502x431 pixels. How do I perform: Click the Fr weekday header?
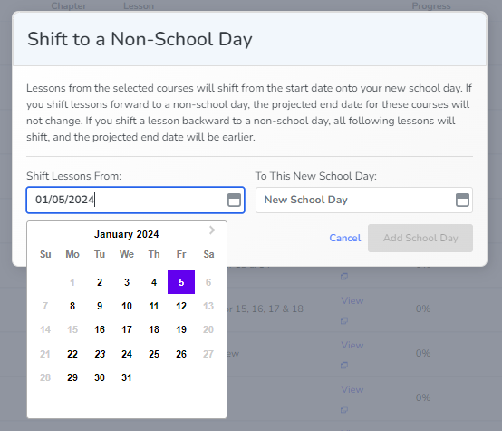pyautogui.click(x=181, y=254)
